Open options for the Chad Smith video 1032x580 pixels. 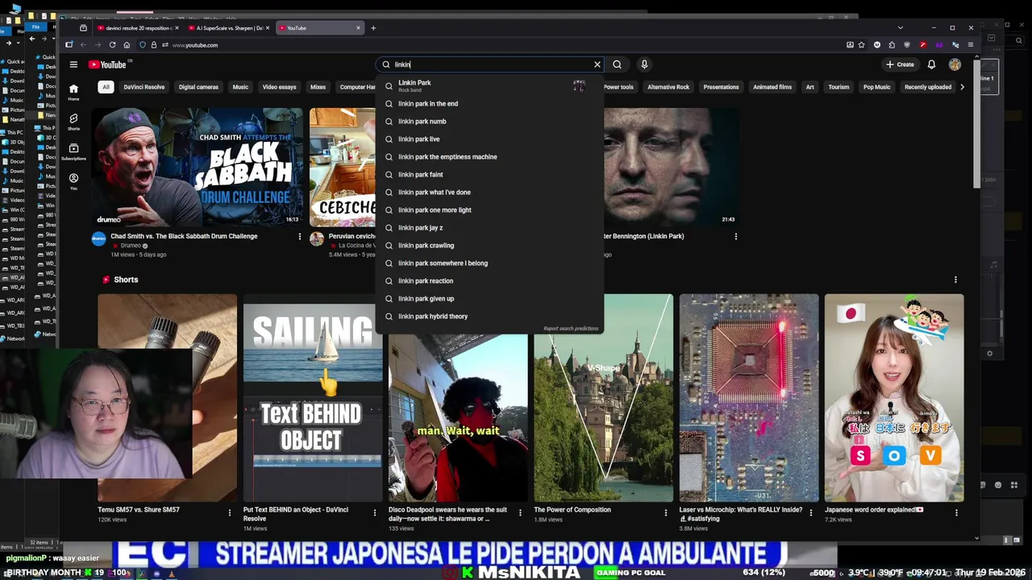[300, 237]
